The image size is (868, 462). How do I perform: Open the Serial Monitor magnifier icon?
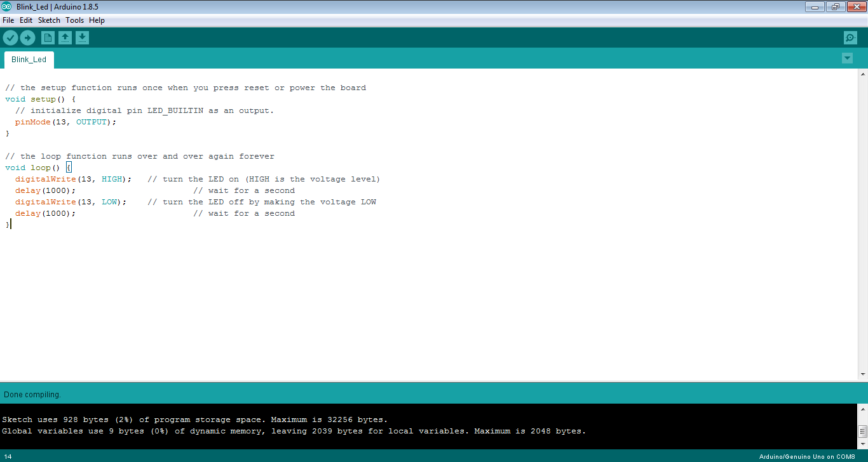(850, 37)
